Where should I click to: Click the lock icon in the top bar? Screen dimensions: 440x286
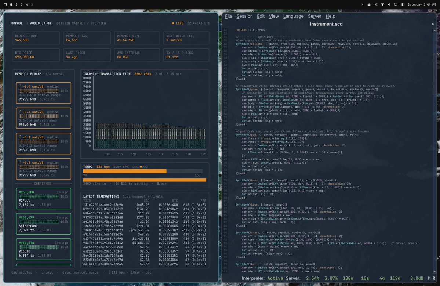click(403, 4)
